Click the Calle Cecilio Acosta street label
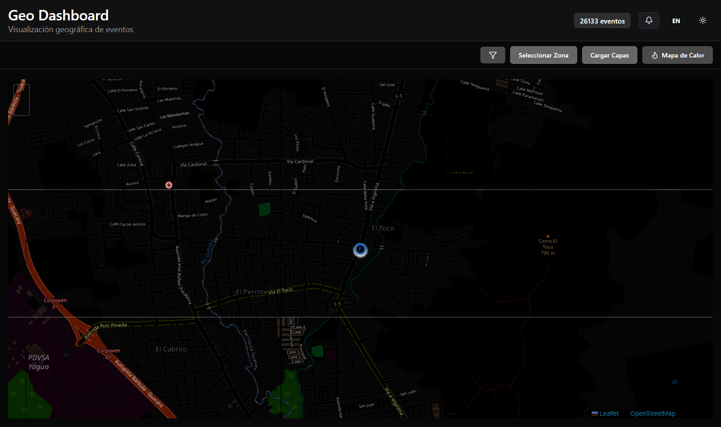 tap(128, 224)
